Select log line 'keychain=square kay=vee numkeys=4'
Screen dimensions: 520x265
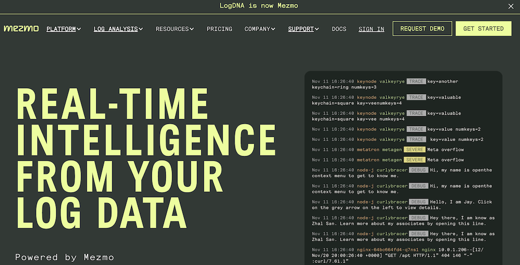click(x=386, y=116)
